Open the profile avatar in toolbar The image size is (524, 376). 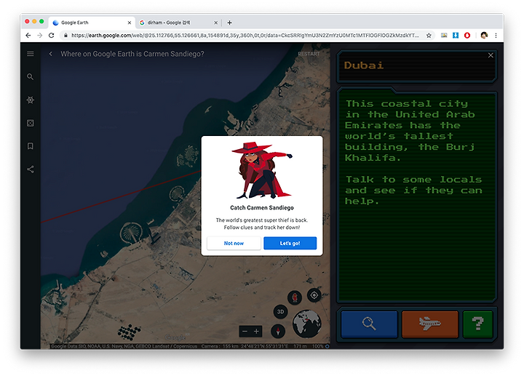pos(484,36)
